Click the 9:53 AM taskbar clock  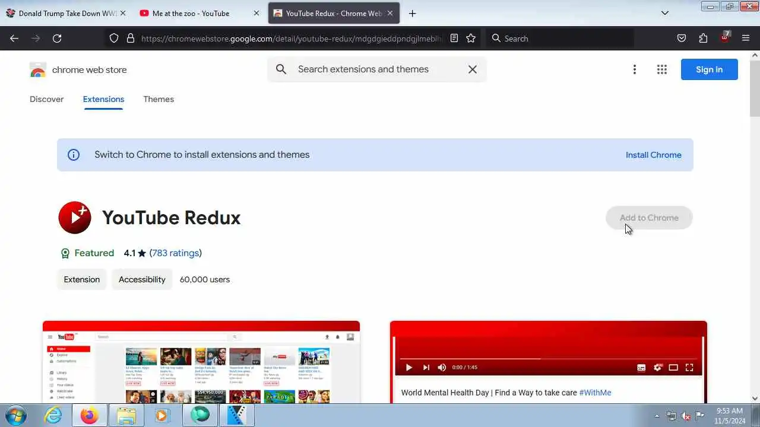(x=730, y=411)
